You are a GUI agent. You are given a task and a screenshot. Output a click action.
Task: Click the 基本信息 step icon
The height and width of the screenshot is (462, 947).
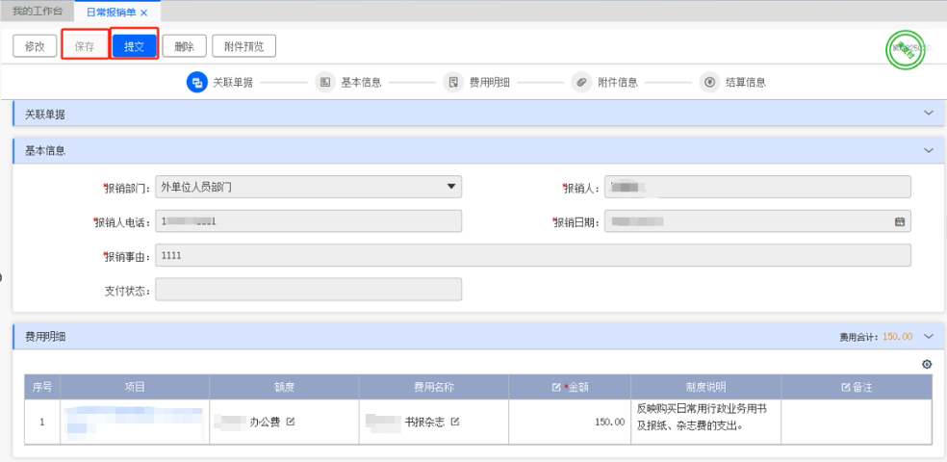coord(325,82)
